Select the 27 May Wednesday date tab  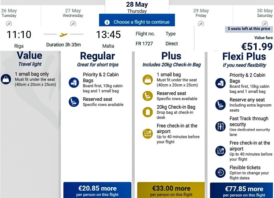(73, 13)
